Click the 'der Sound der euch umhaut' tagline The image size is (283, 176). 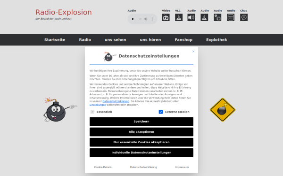click(53, 19)
